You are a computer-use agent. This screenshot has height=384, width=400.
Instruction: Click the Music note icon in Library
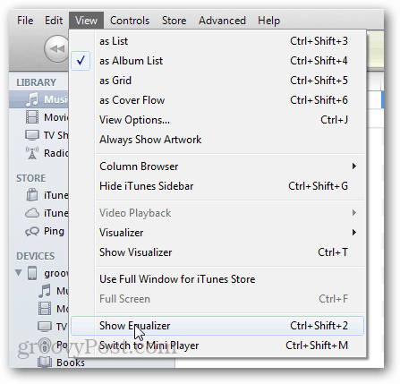(x=32, y=99)
